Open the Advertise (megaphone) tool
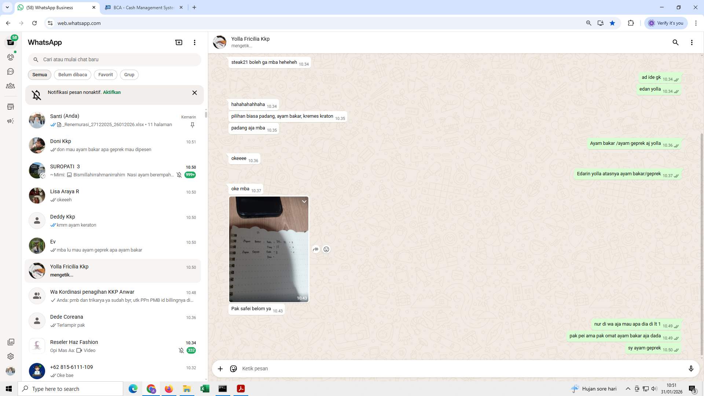This screenshot has width=704, height=396. point(11,121)
